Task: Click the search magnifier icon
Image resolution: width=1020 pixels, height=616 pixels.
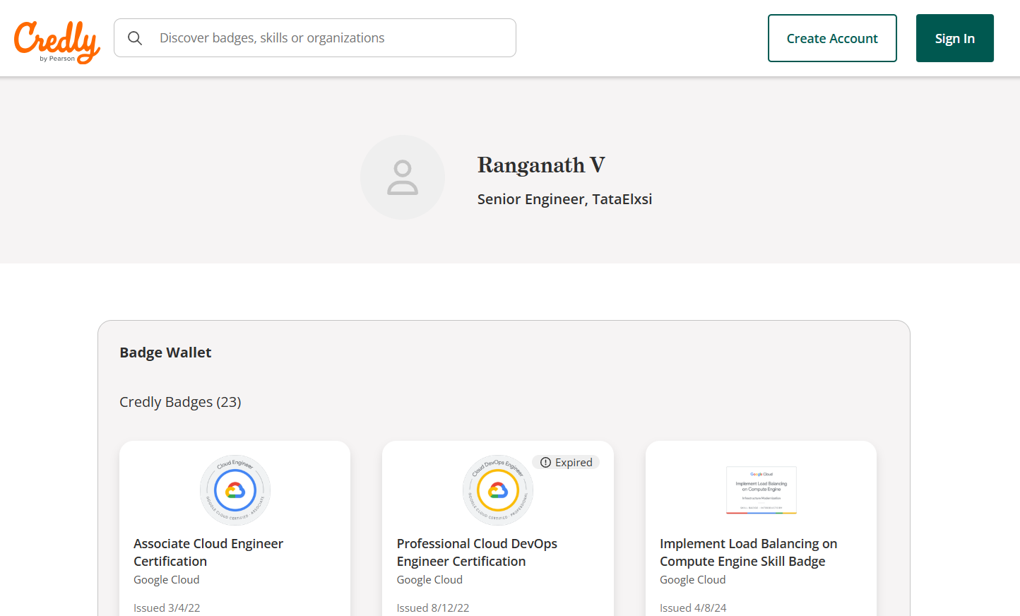Action: pos(135,38)
